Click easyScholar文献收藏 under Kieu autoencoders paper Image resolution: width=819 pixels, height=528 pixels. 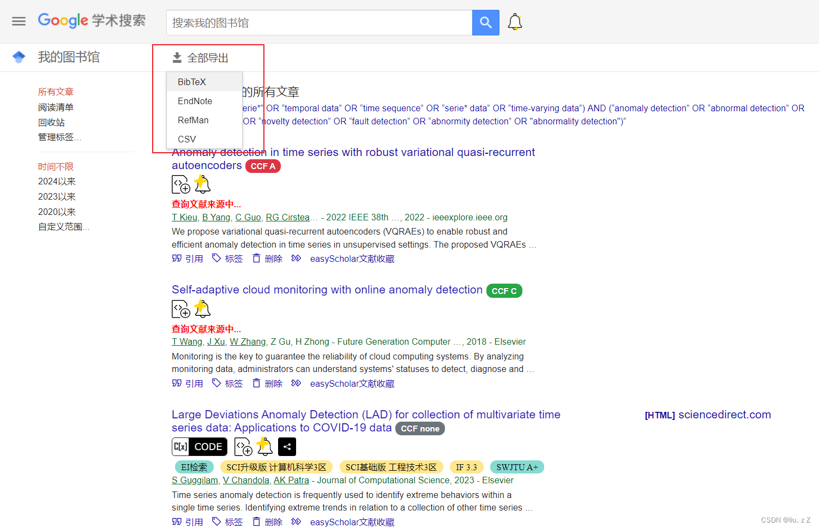352,259
